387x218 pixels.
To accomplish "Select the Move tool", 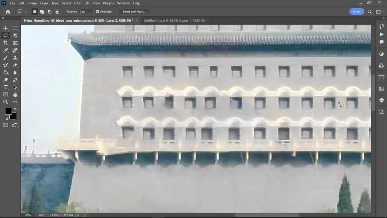I will (x=5, y=28).
